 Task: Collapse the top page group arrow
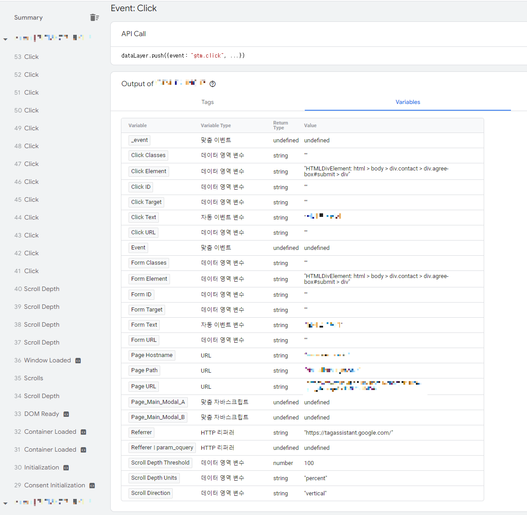coord(5,39)
